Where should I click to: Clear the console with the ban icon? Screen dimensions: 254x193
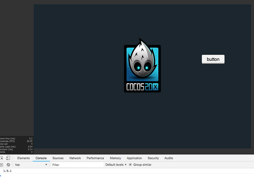8,165
